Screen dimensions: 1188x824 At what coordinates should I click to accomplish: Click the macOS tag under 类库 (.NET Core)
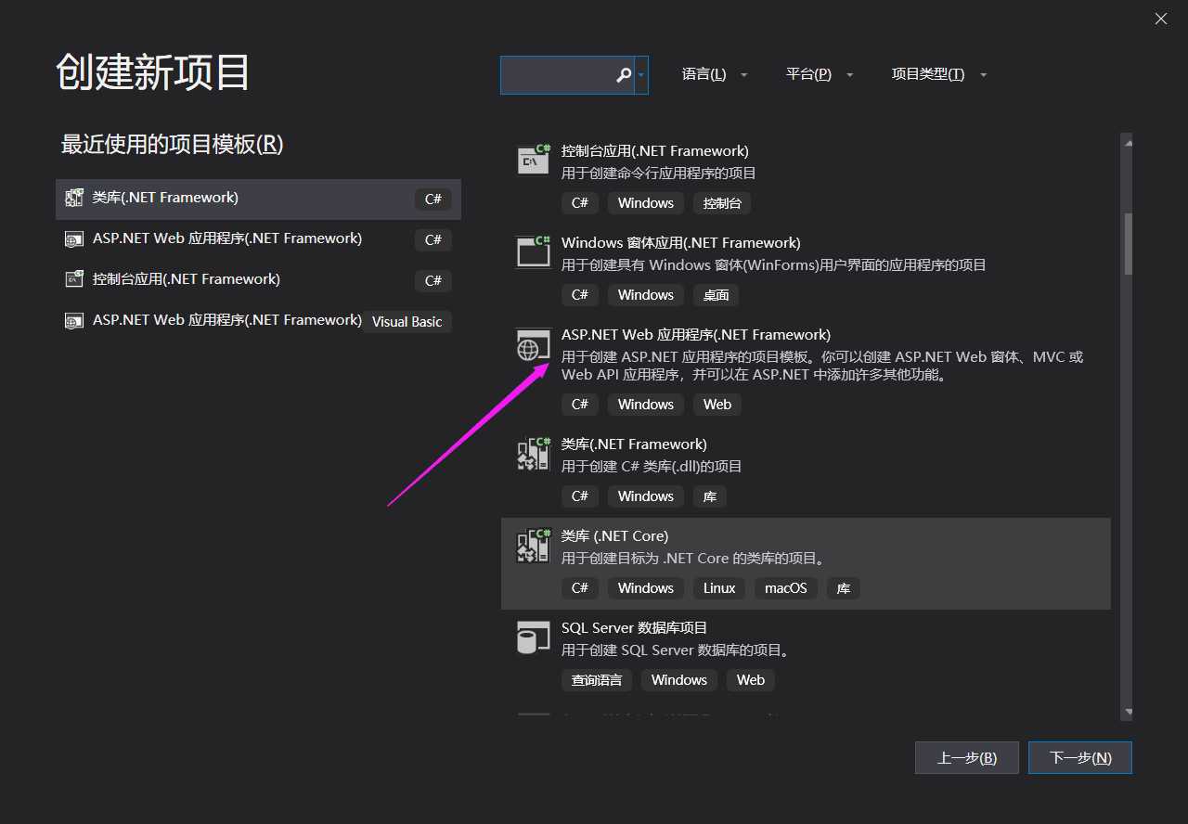click(x=786, y=588)
